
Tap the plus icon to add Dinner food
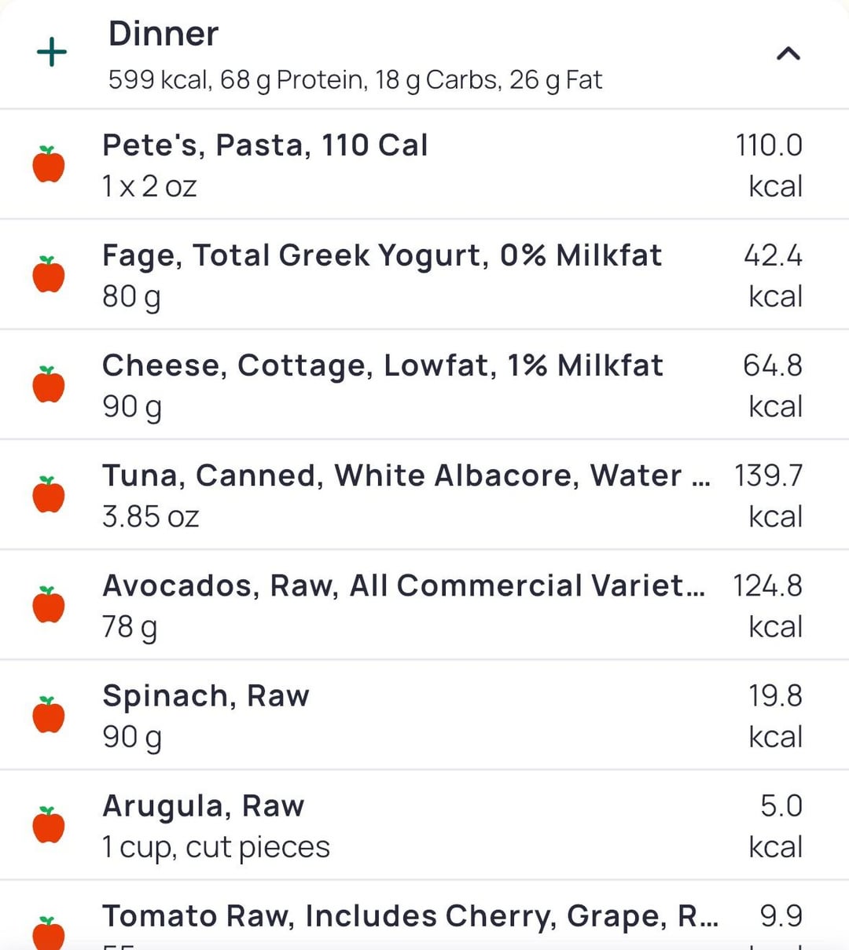coord(52,53)
